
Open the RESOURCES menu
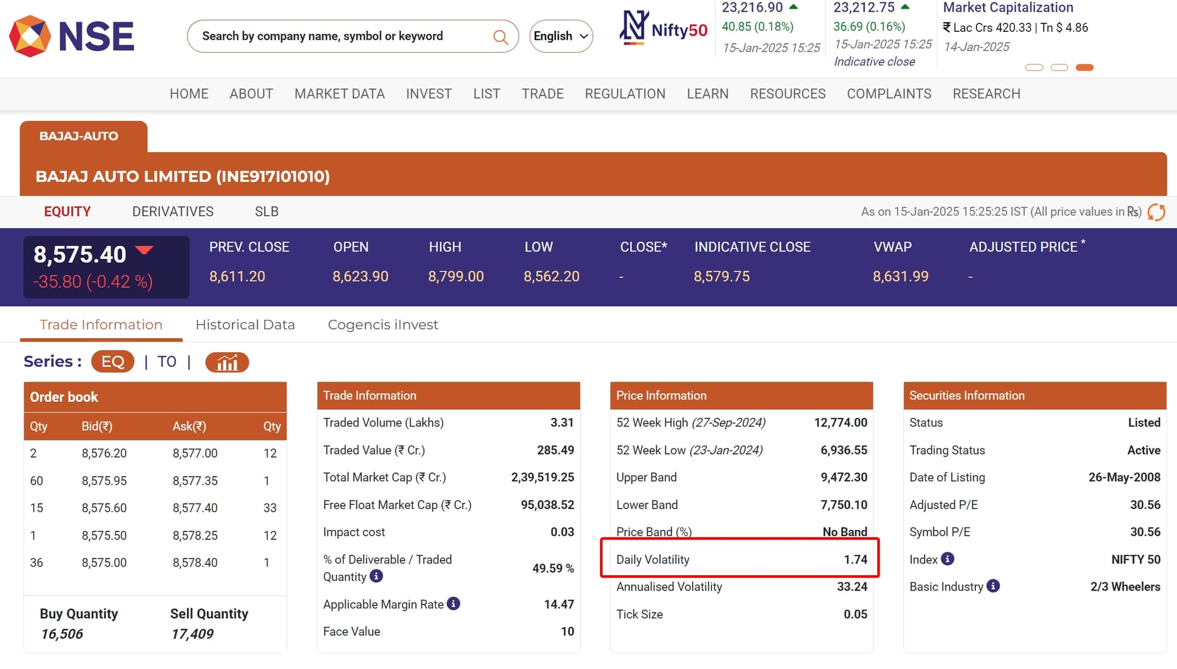788,94
